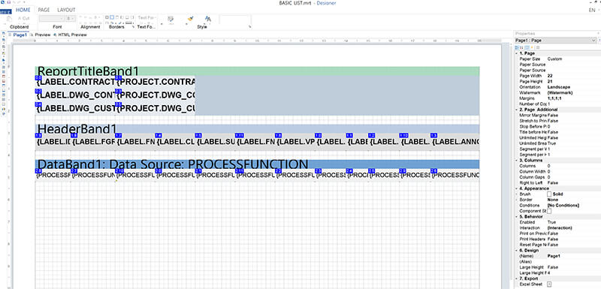601x289 pixels.
Task: Open the Page1 : Page component dropdown
Action: [556, 41]
